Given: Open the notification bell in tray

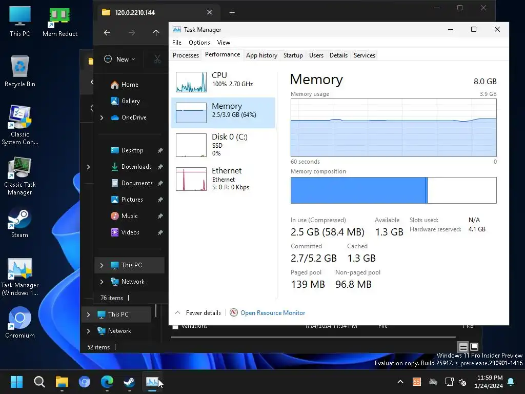Looking at the screenshot, I should click(x=511, y=382).
